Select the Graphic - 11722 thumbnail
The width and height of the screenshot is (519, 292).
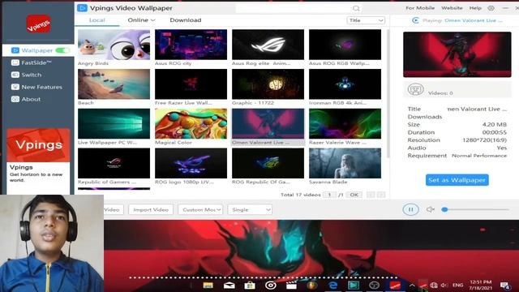tap(268, 84)
